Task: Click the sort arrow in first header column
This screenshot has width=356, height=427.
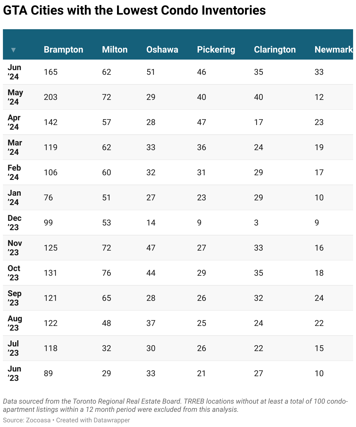Action: (13, 50)
